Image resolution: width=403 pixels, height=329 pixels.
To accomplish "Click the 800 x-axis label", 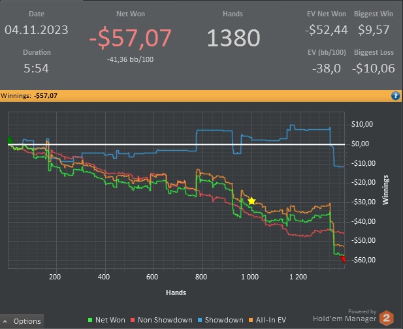I will click(x=201, y=277).
